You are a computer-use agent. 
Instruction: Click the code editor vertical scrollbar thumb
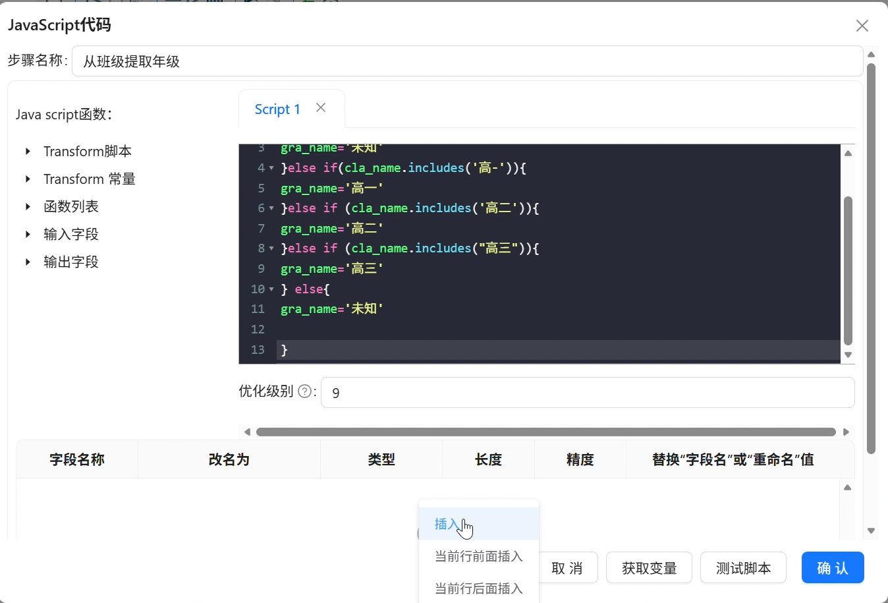[848, 271]
